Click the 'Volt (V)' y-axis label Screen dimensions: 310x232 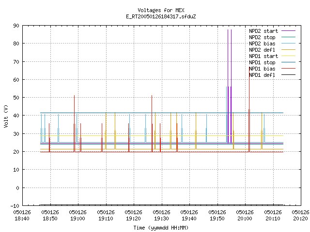(6, 116)
